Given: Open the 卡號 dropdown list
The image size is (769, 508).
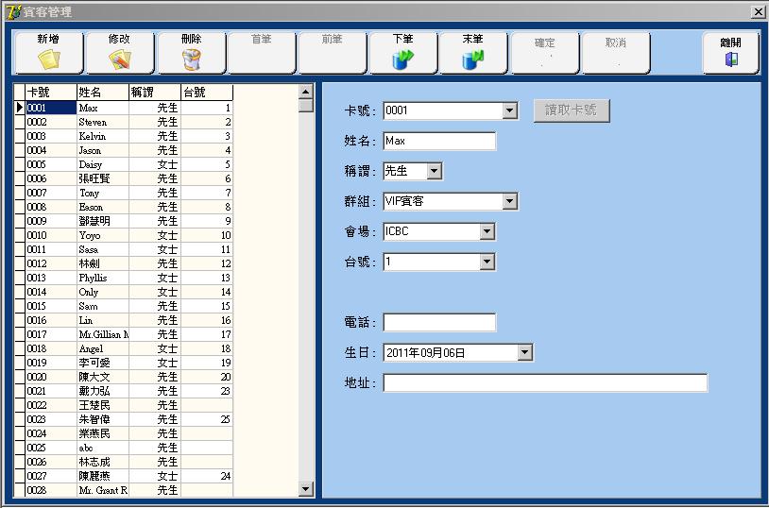Looking at the screenshot, I should pyautogui.click(x=510, y=111).
